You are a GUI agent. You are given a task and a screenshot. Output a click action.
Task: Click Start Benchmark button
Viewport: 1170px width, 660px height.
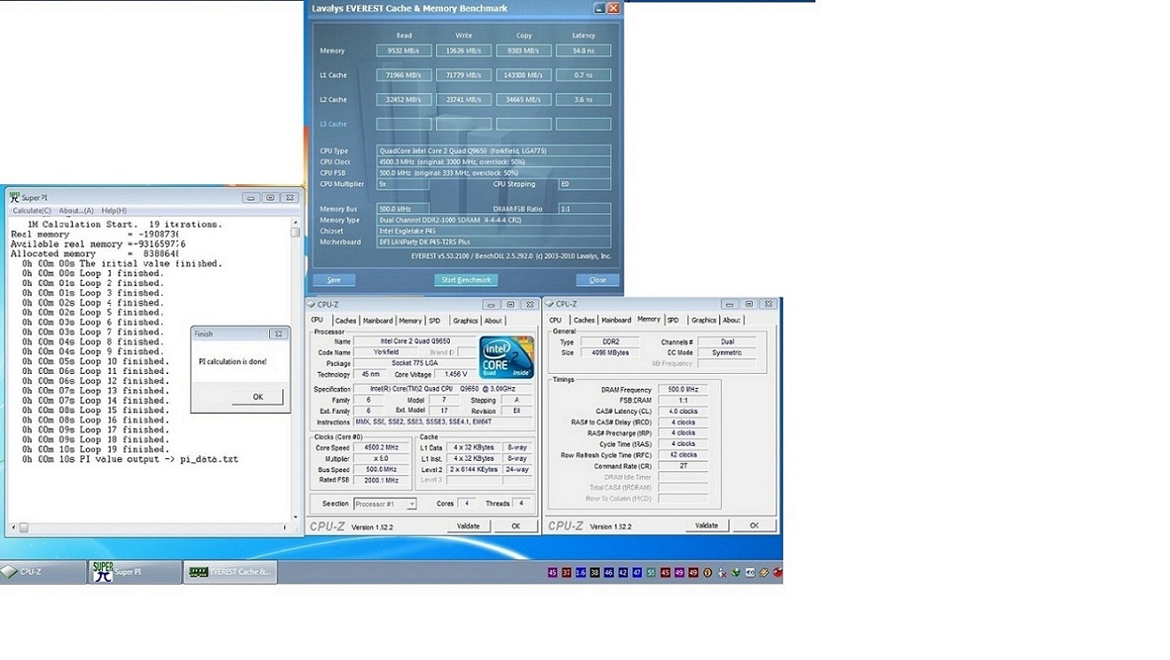coord(466,280)
